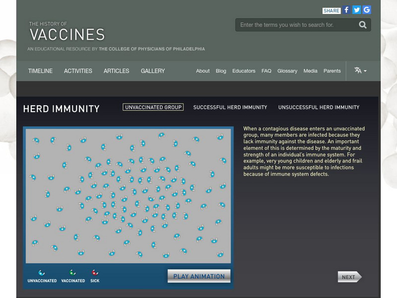This screenshot has height=298, width=397.
Task: Open the Gallery menu
Action: tap(152, 71)
